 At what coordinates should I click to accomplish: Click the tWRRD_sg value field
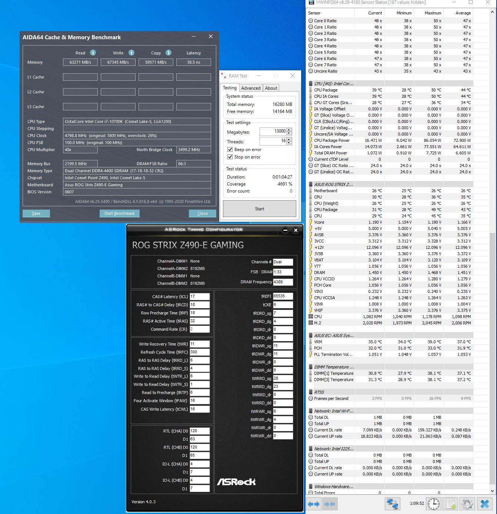pos(283,378)
